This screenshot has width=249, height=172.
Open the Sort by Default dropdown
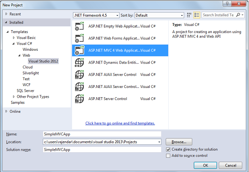click(159, 15)
